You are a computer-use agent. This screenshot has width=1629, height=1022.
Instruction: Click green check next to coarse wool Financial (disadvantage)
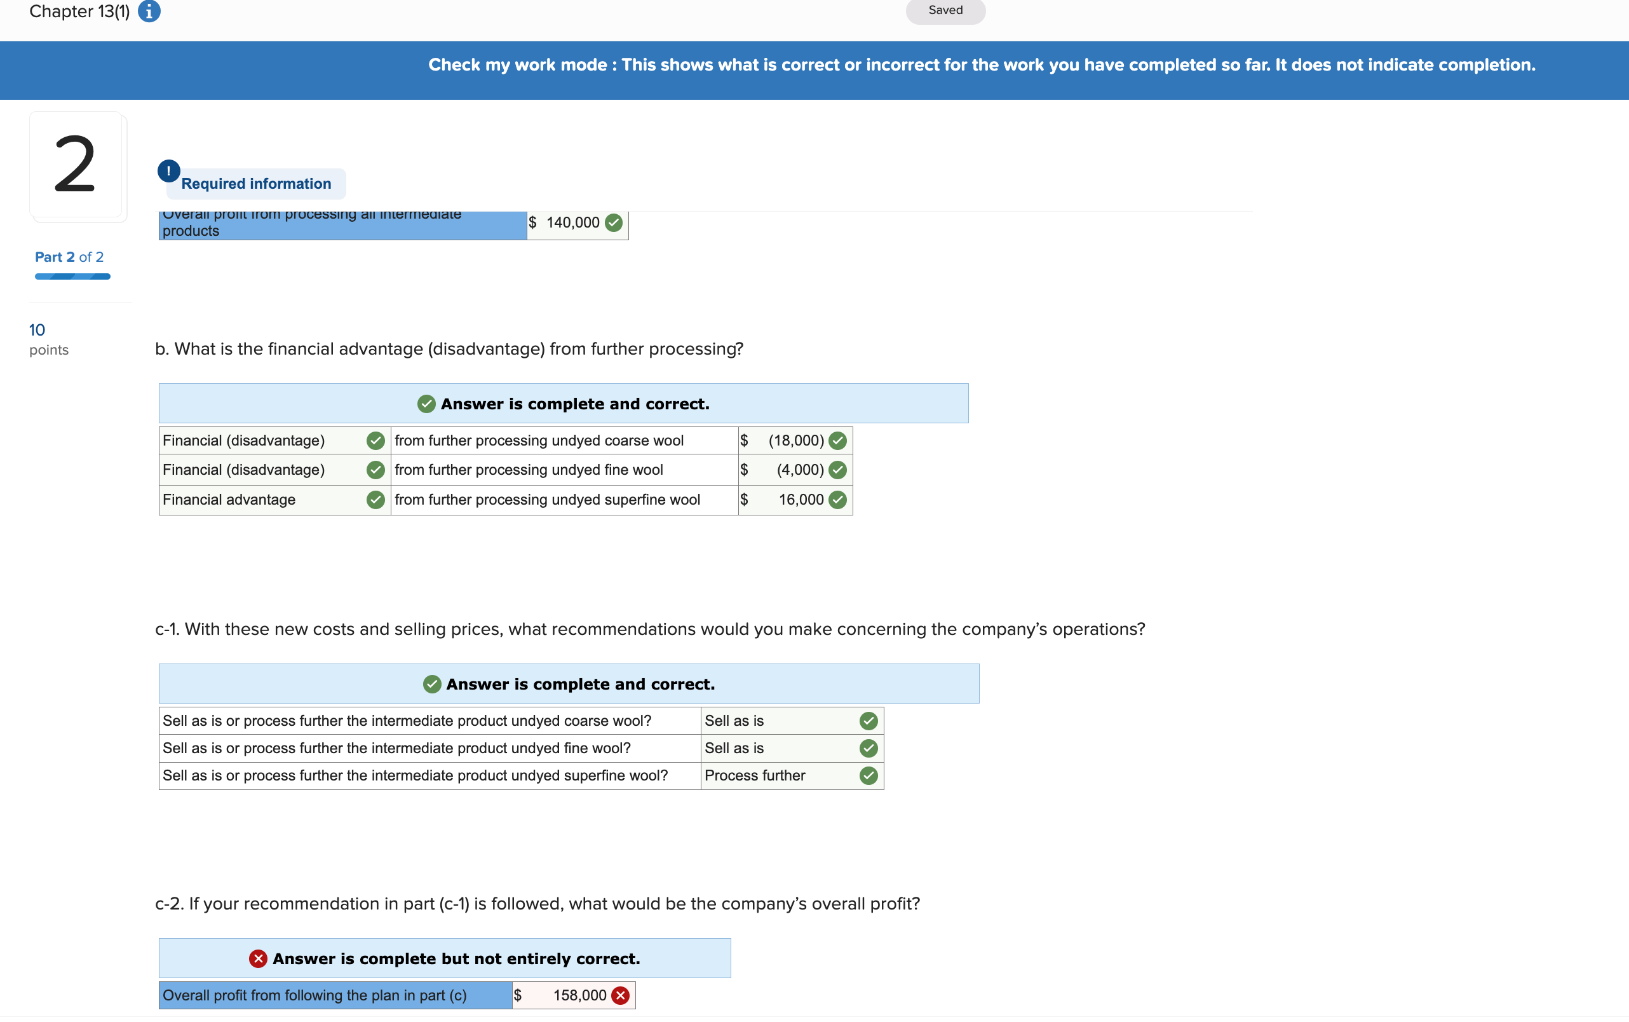click(375, 440)
